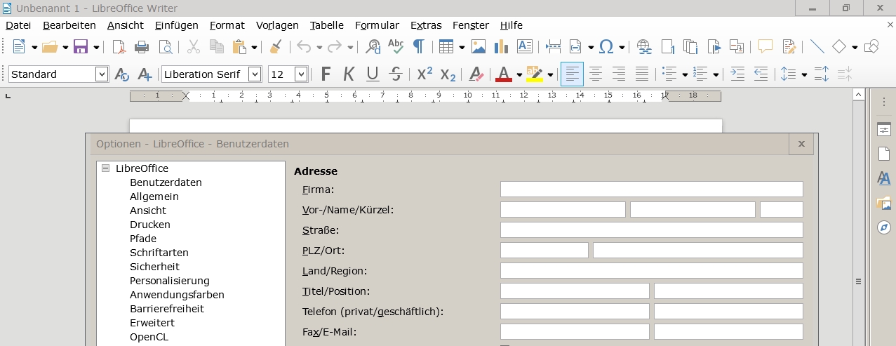Toggle Bold formatting button
This screenshot has height=346, width=896.
pyautogui.click(x=326, y=74)
